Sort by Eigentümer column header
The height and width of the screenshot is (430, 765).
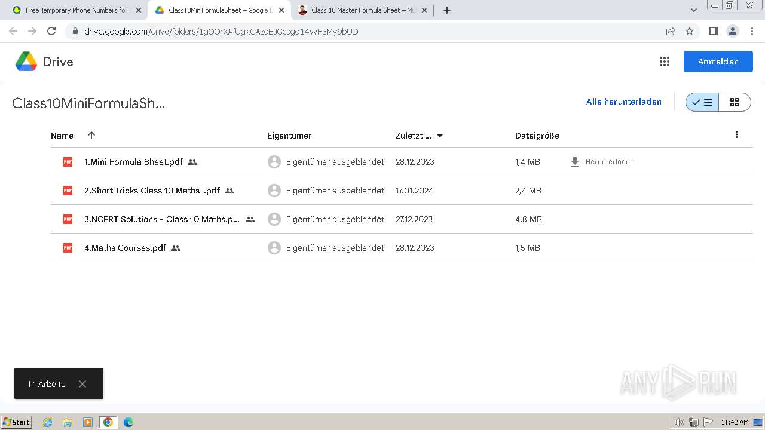point(289,136)
